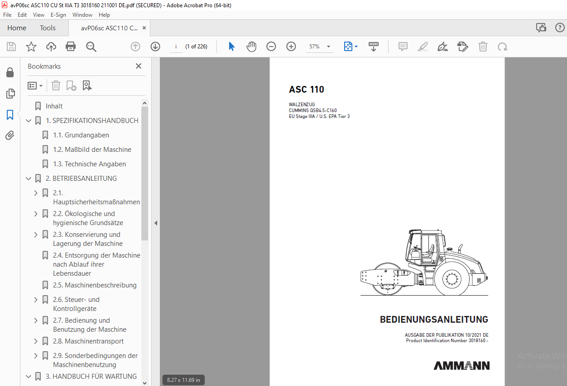Activate the Hand pan tool
Image resolution: width=567 pixels, height=386 pixels.
point(251,47)
